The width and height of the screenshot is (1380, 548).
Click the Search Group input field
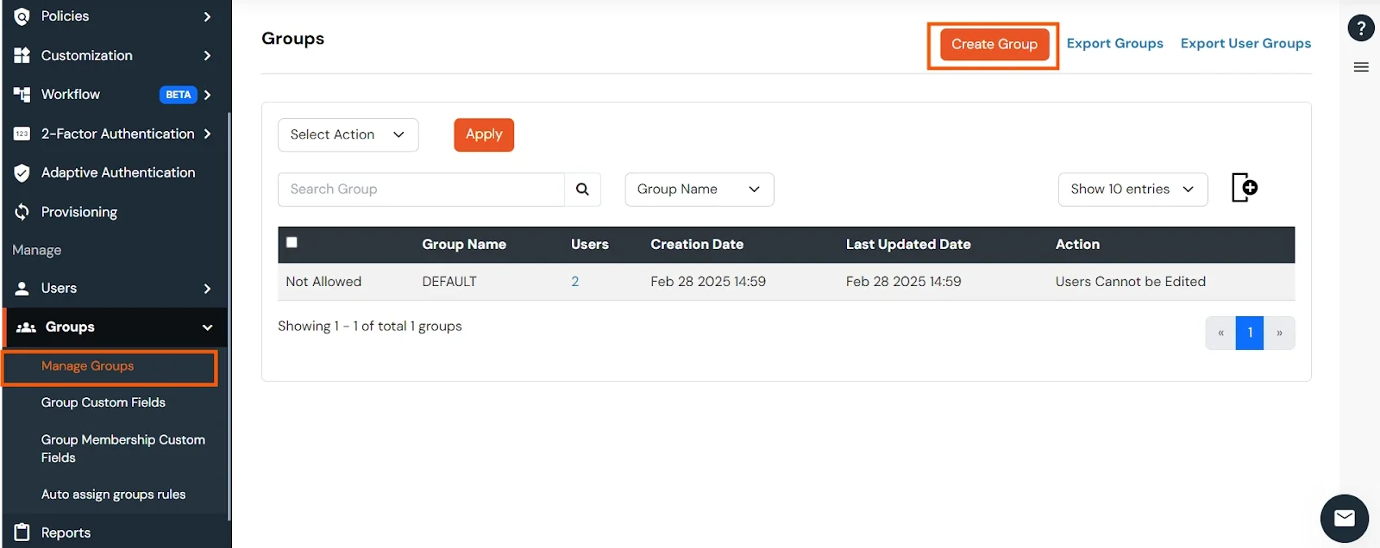click(x=421, y=190)
